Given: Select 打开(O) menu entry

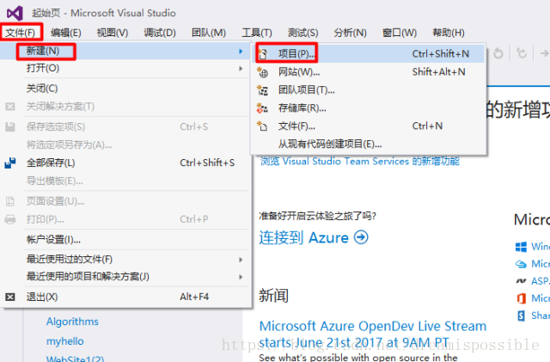Looking at the screenshot, I should tap(125, 68).
